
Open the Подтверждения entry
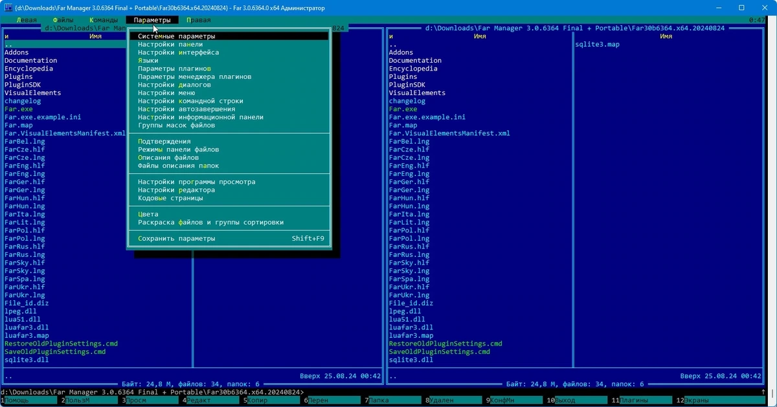pyautogui.click(x=230, y=142)
